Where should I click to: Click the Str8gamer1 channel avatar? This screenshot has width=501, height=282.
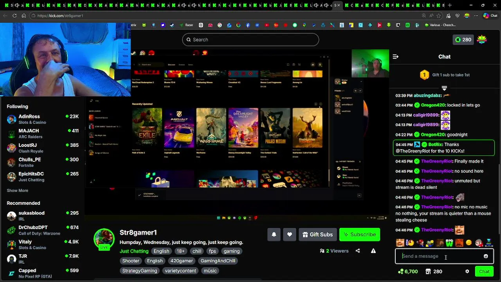pyautogui.click(x=104, y=238)
